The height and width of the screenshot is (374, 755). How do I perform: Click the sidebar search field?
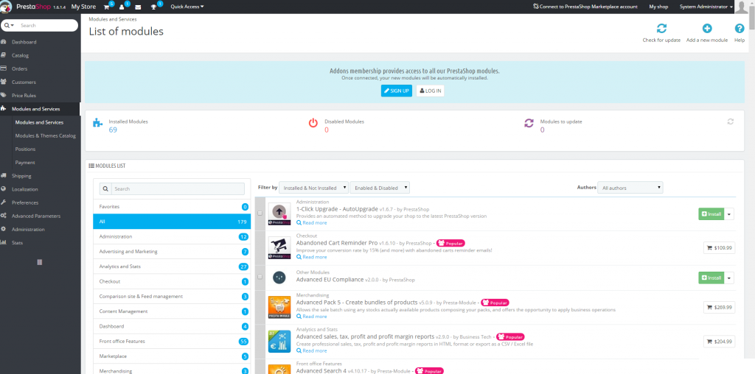[47, 26]
